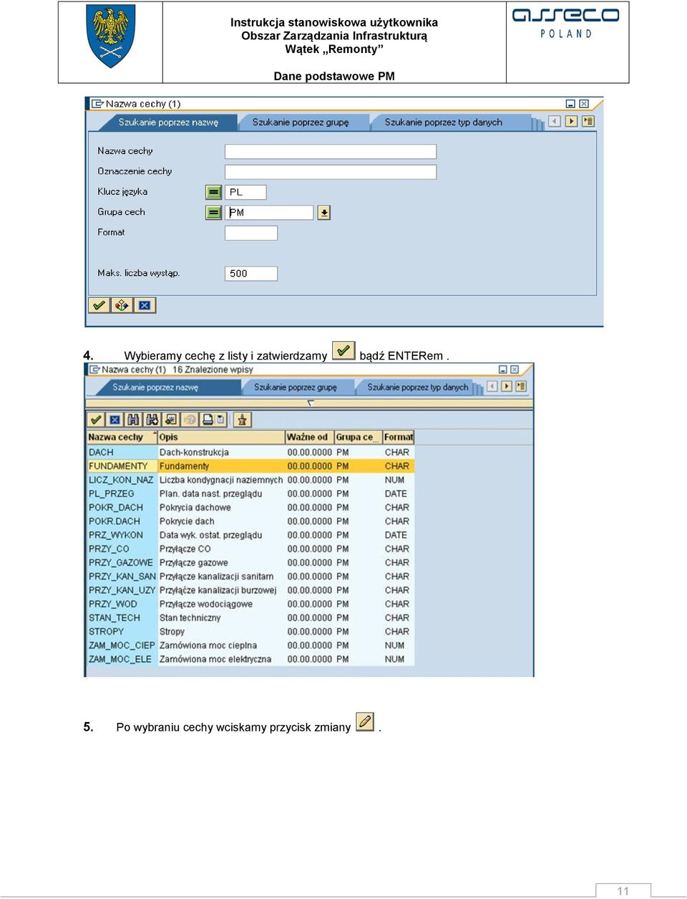
Task: Show tab list icon in search form dialog
Action: pyautogui.click(x=588, y=122)
